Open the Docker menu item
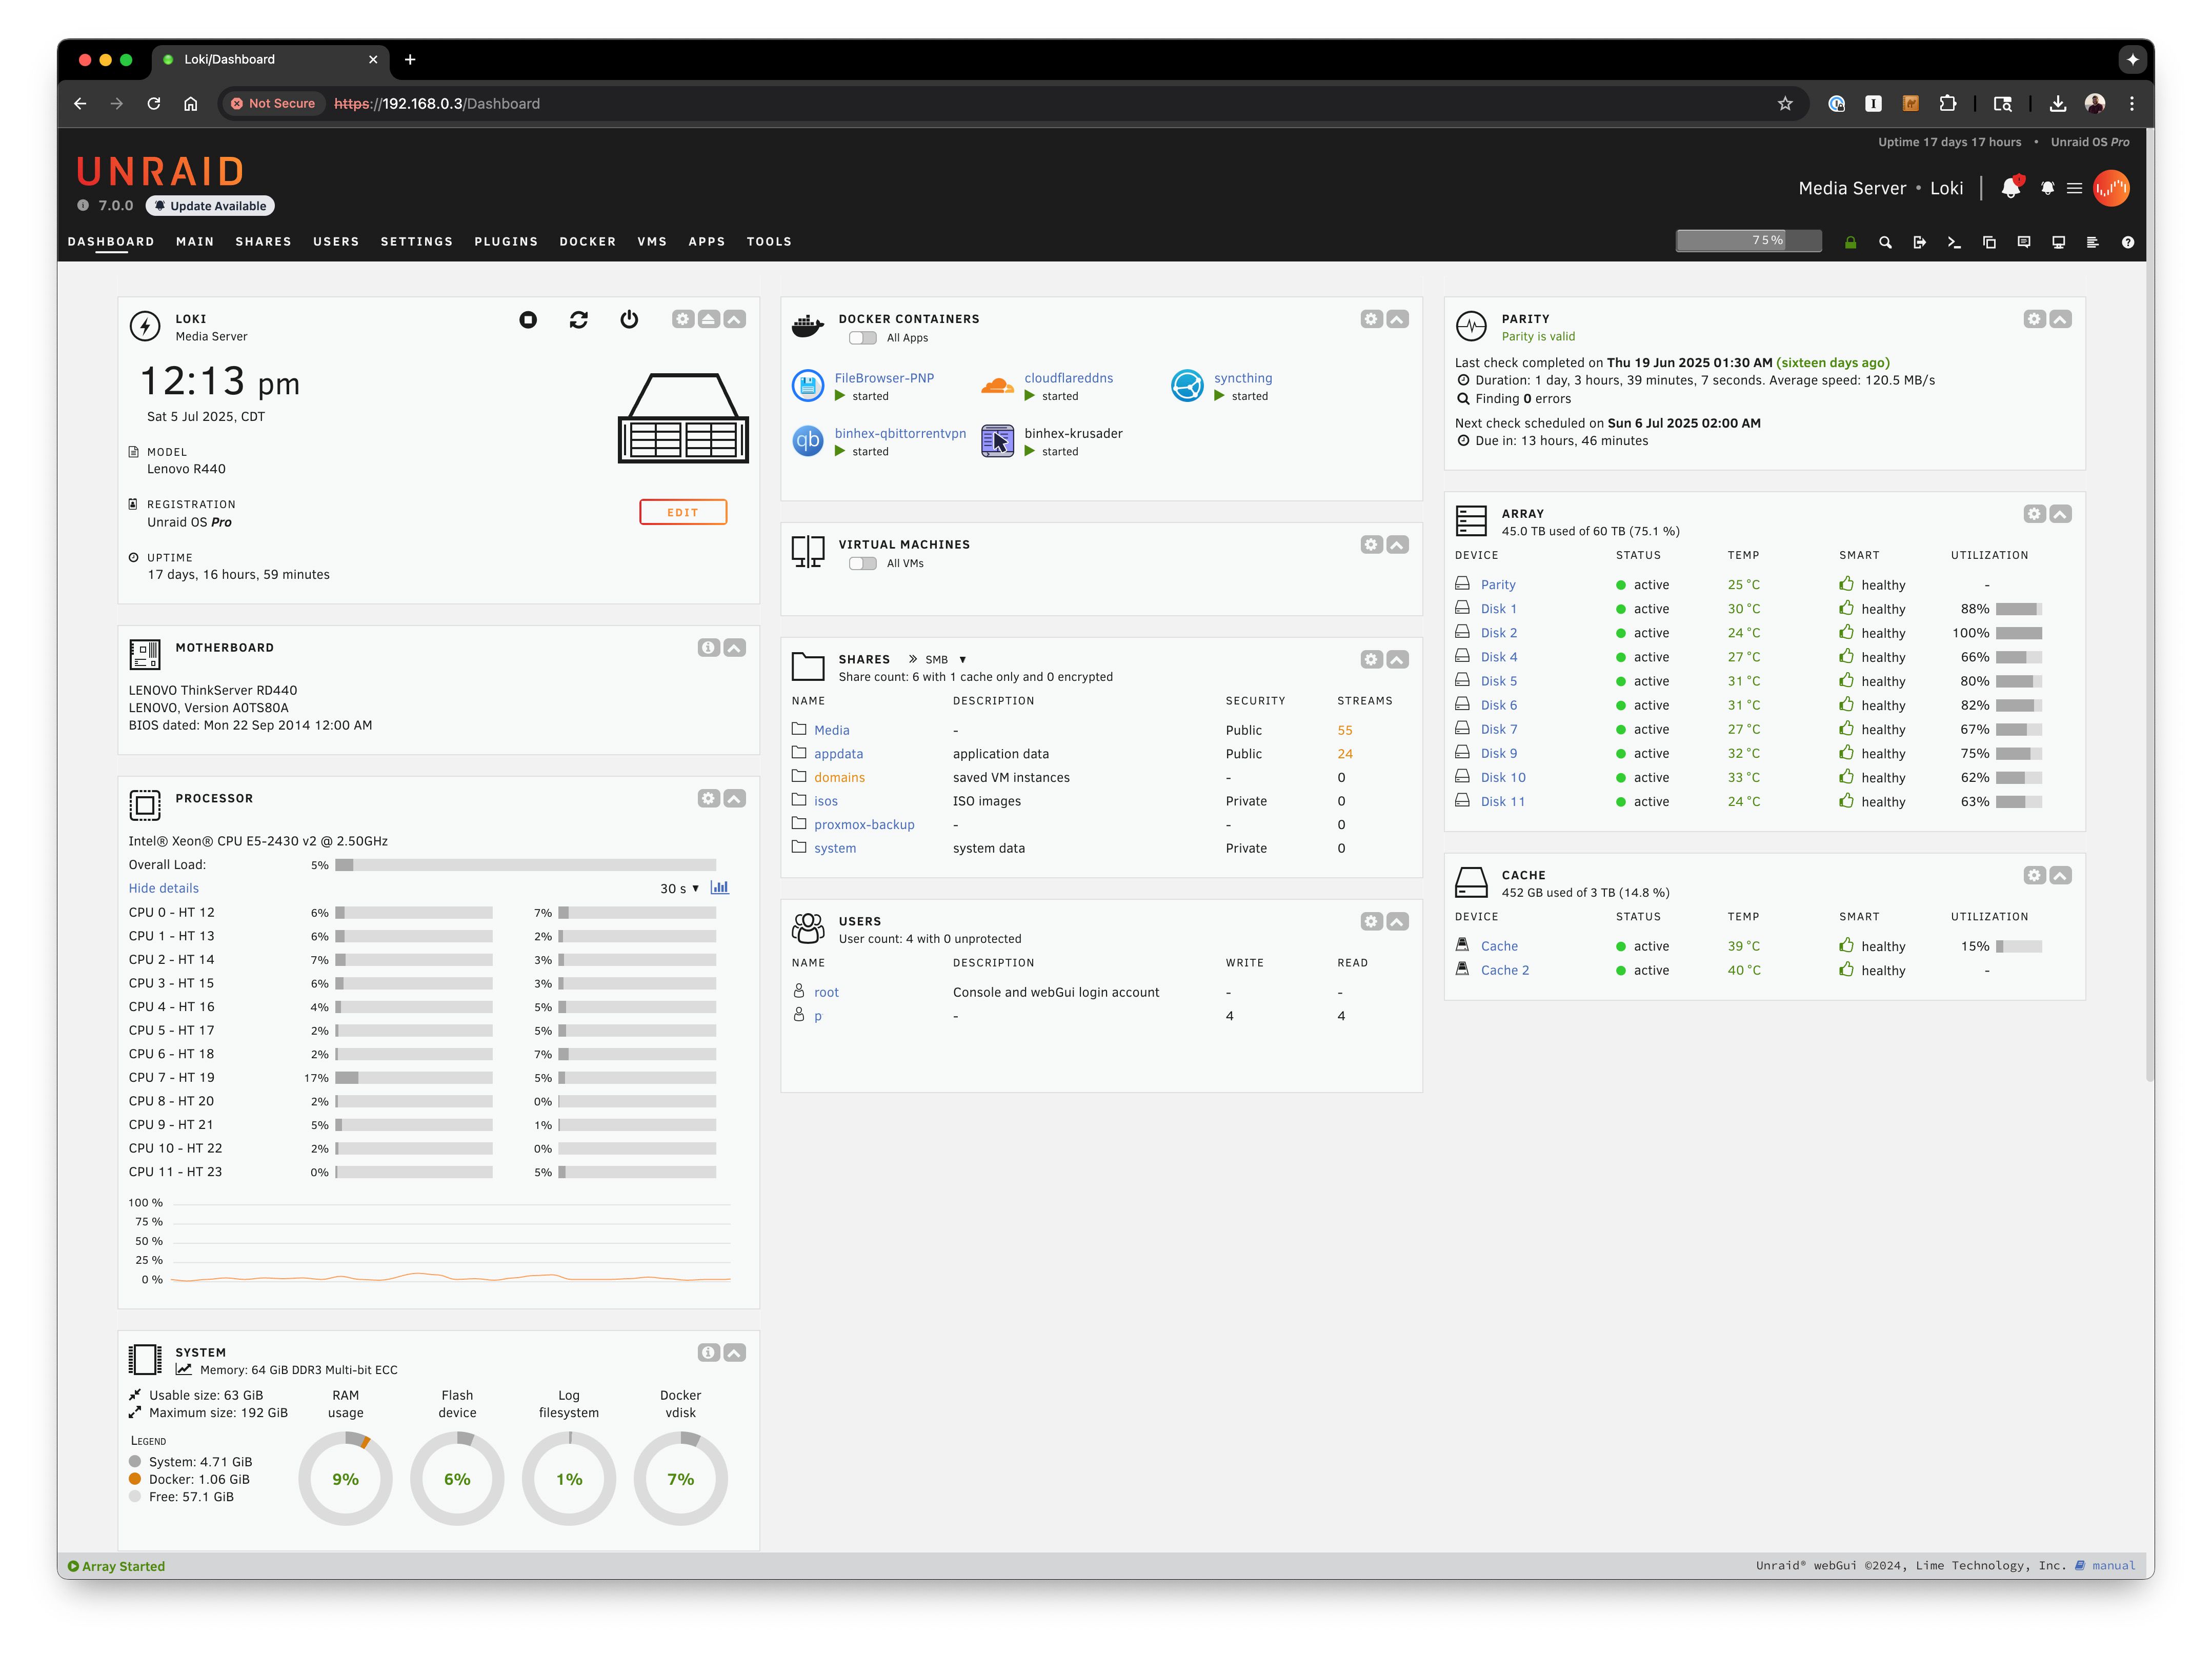Viewport: 2212px width, 1655px height. tap(587, 241)
